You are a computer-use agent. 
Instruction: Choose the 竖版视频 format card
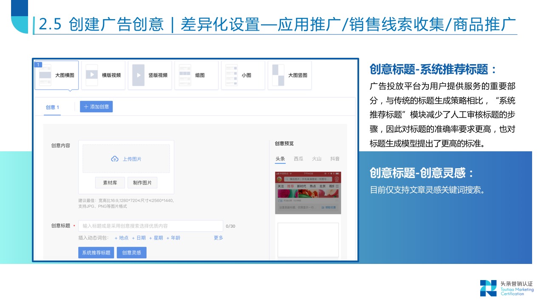coord(150,75)
